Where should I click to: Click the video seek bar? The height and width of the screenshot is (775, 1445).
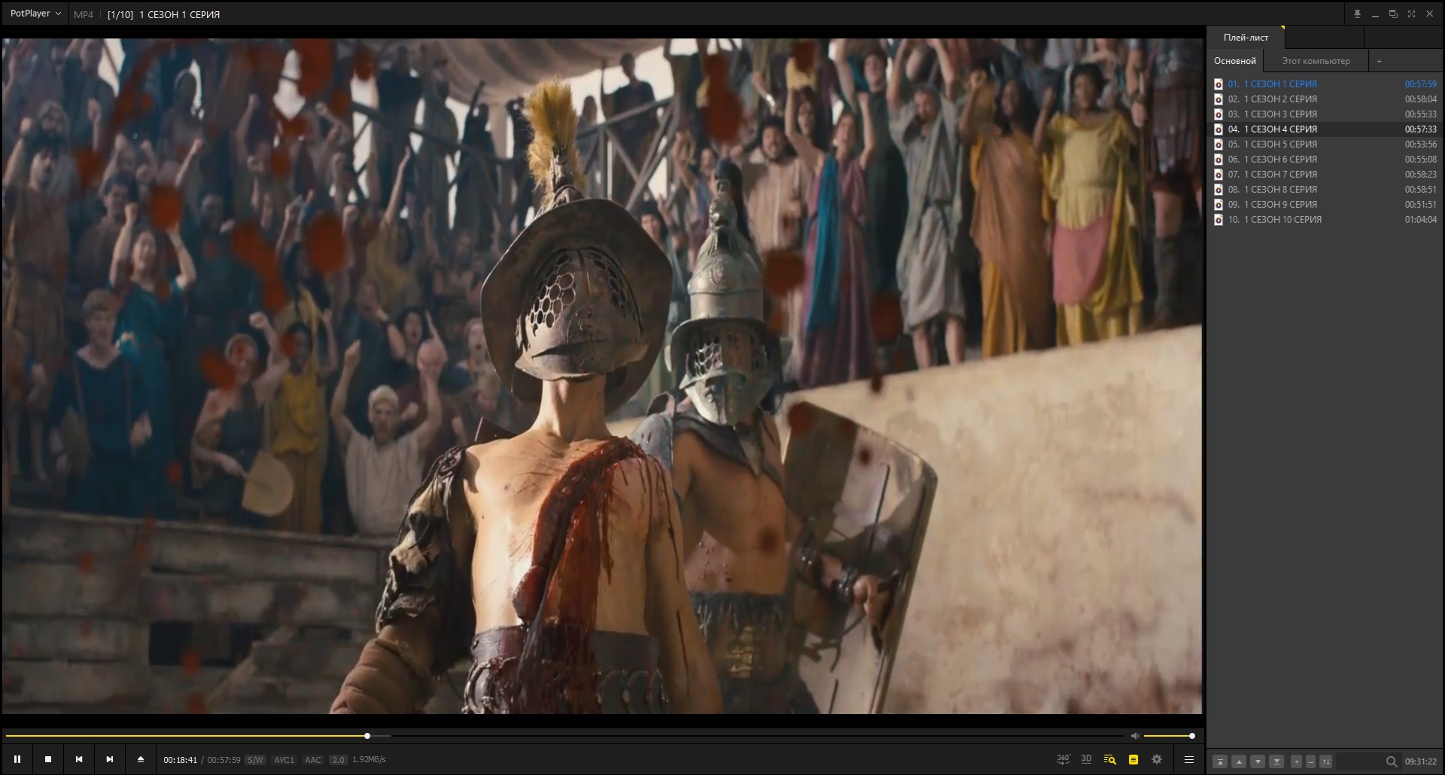[x=564, y=736]
